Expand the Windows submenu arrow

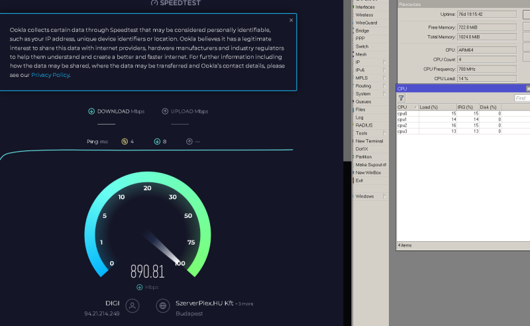pyautogui.click(x=384, y=196)
